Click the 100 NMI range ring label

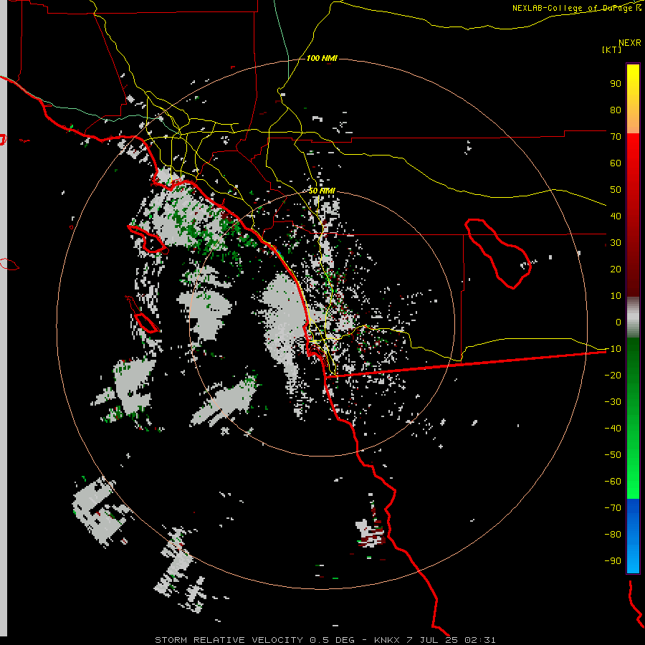(x=322, y=59)
